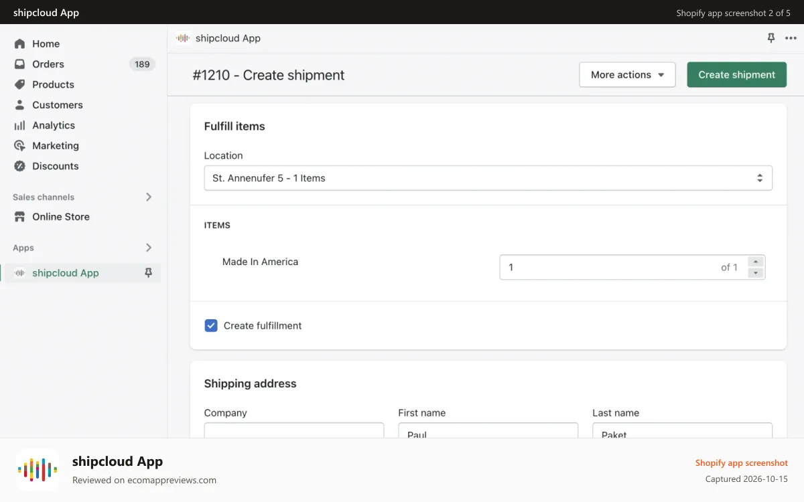This screenshot has height=502, width=804.
Task: Click the Company input field
Action: click(x=294, y=431)
